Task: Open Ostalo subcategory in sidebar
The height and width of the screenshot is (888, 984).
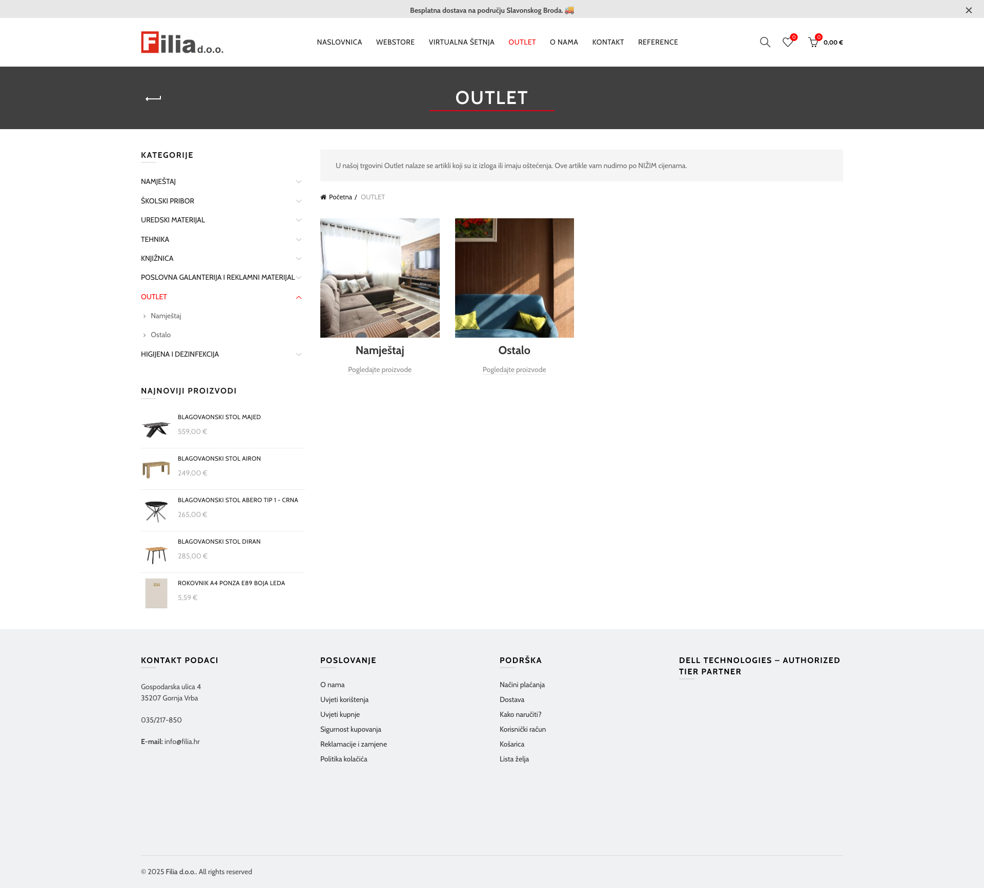Action: (160, 335)
